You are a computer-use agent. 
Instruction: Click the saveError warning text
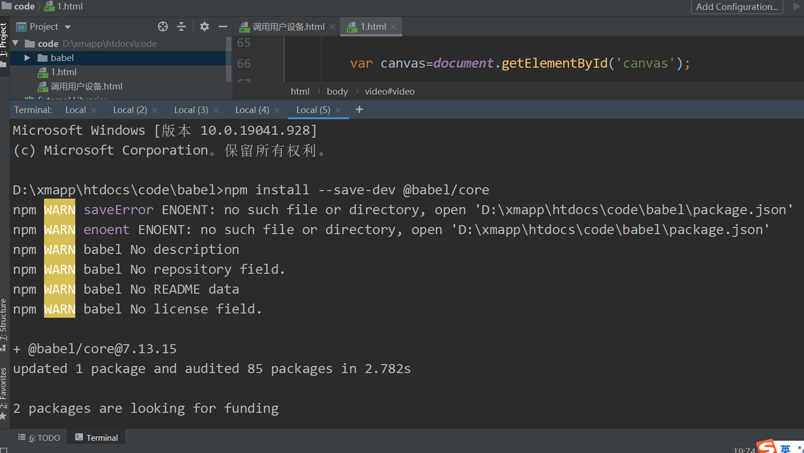[118, 209]
